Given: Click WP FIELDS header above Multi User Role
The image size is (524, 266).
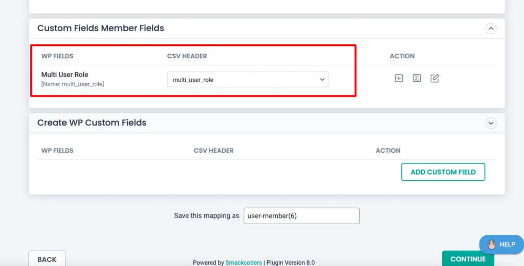Looking at the screenshot, I should [x=57, y=56].
